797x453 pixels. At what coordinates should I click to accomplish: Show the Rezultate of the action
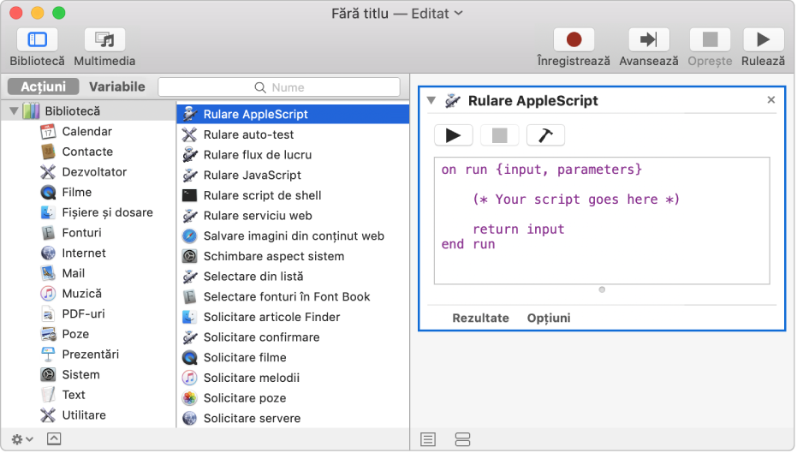coord(480,318)
